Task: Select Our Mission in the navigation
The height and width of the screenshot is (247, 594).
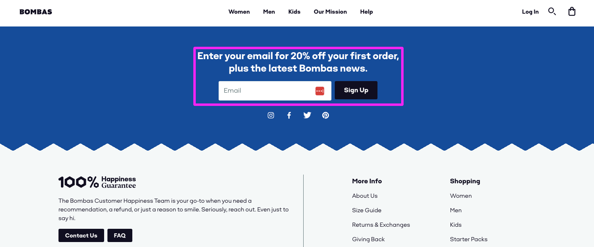Action: coord(330,12)
